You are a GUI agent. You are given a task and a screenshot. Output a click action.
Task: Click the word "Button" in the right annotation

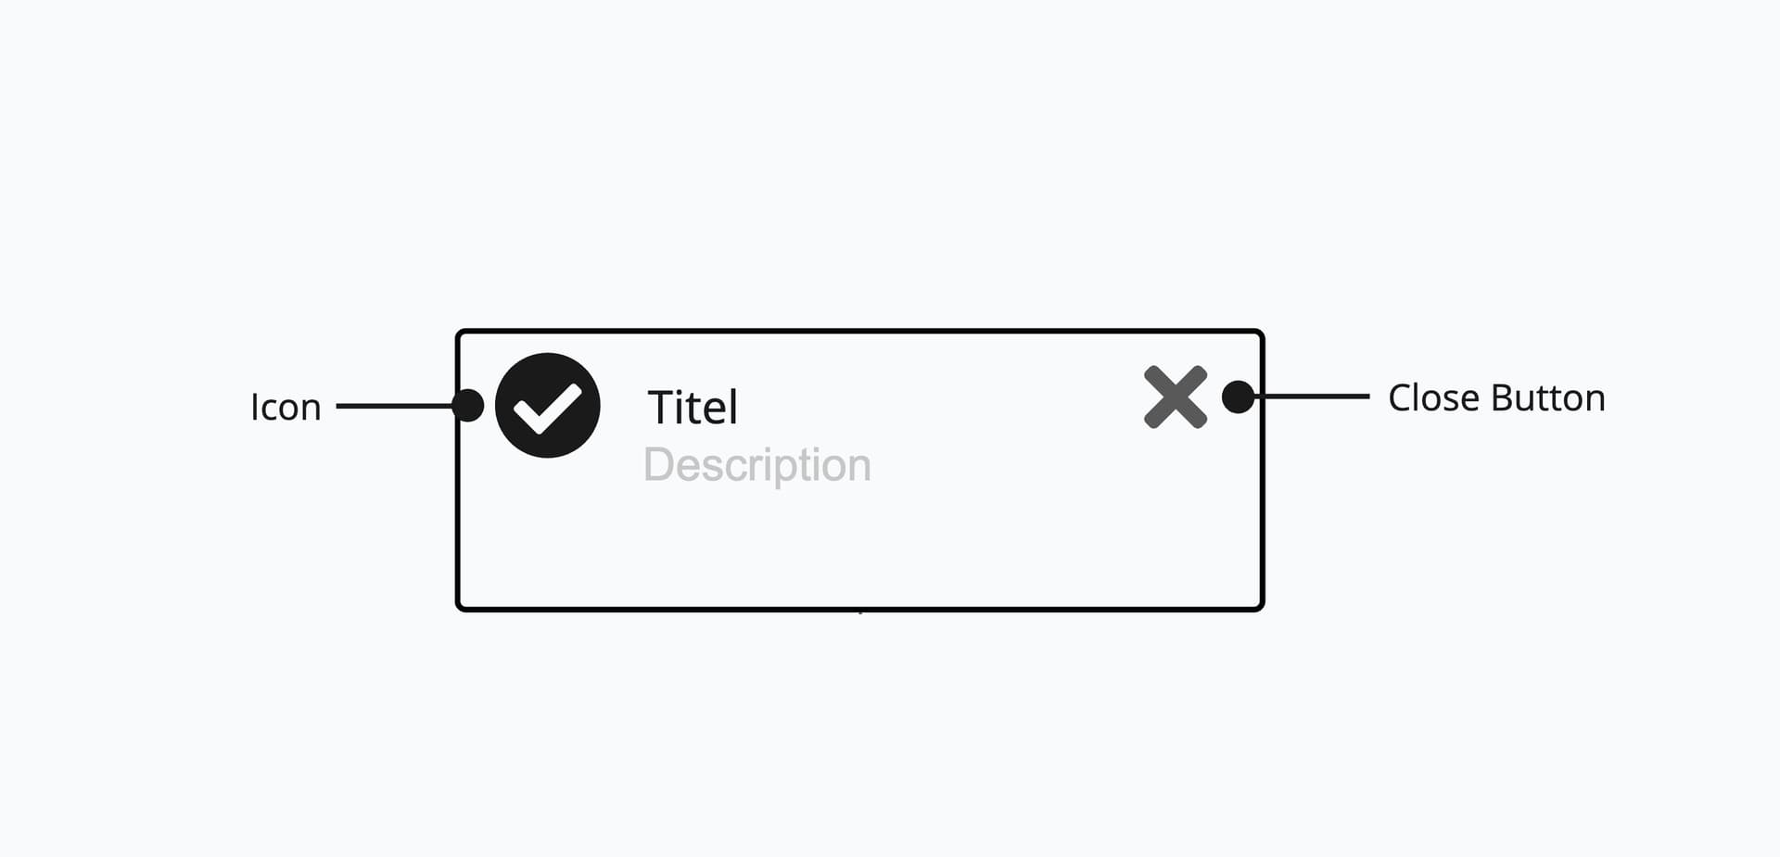point(1548,397)
